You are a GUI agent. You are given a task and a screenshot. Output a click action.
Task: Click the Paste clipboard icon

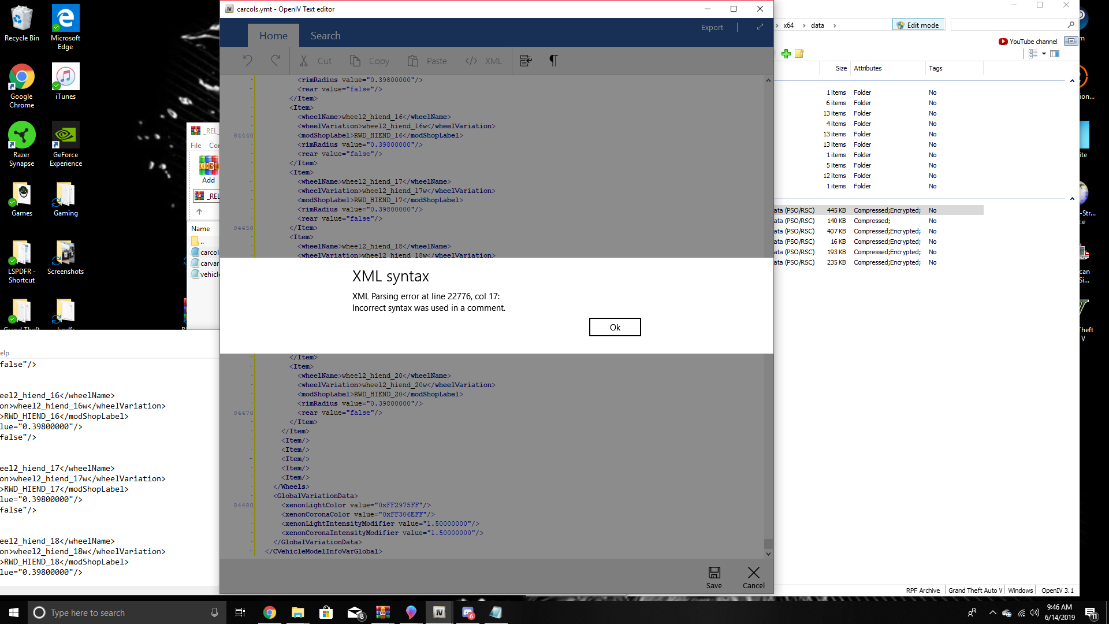click(412, 61)
